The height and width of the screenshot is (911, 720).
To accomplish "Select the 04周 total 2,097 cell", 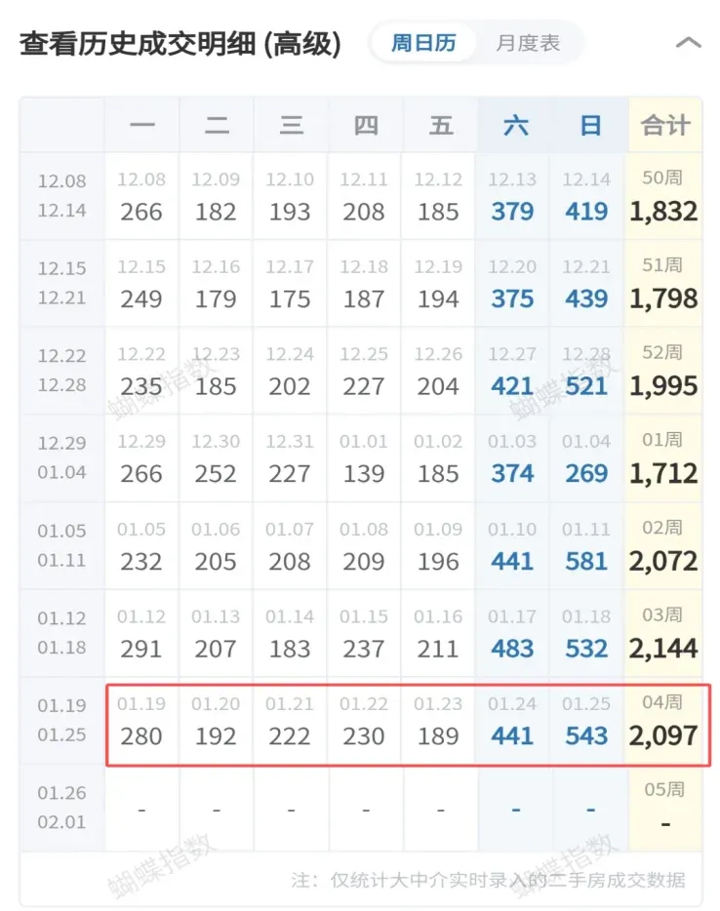I will [663, 723].
